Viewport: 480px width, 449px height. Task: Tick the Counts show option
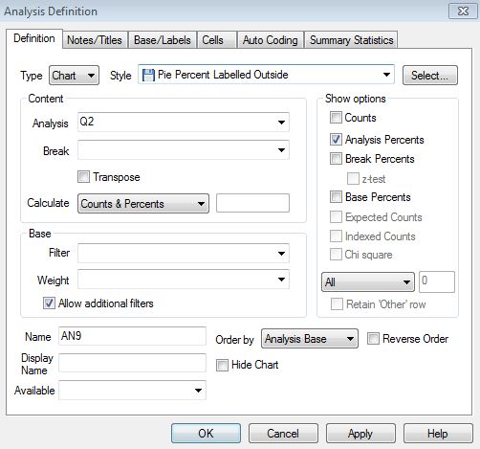tap(336, 118)
